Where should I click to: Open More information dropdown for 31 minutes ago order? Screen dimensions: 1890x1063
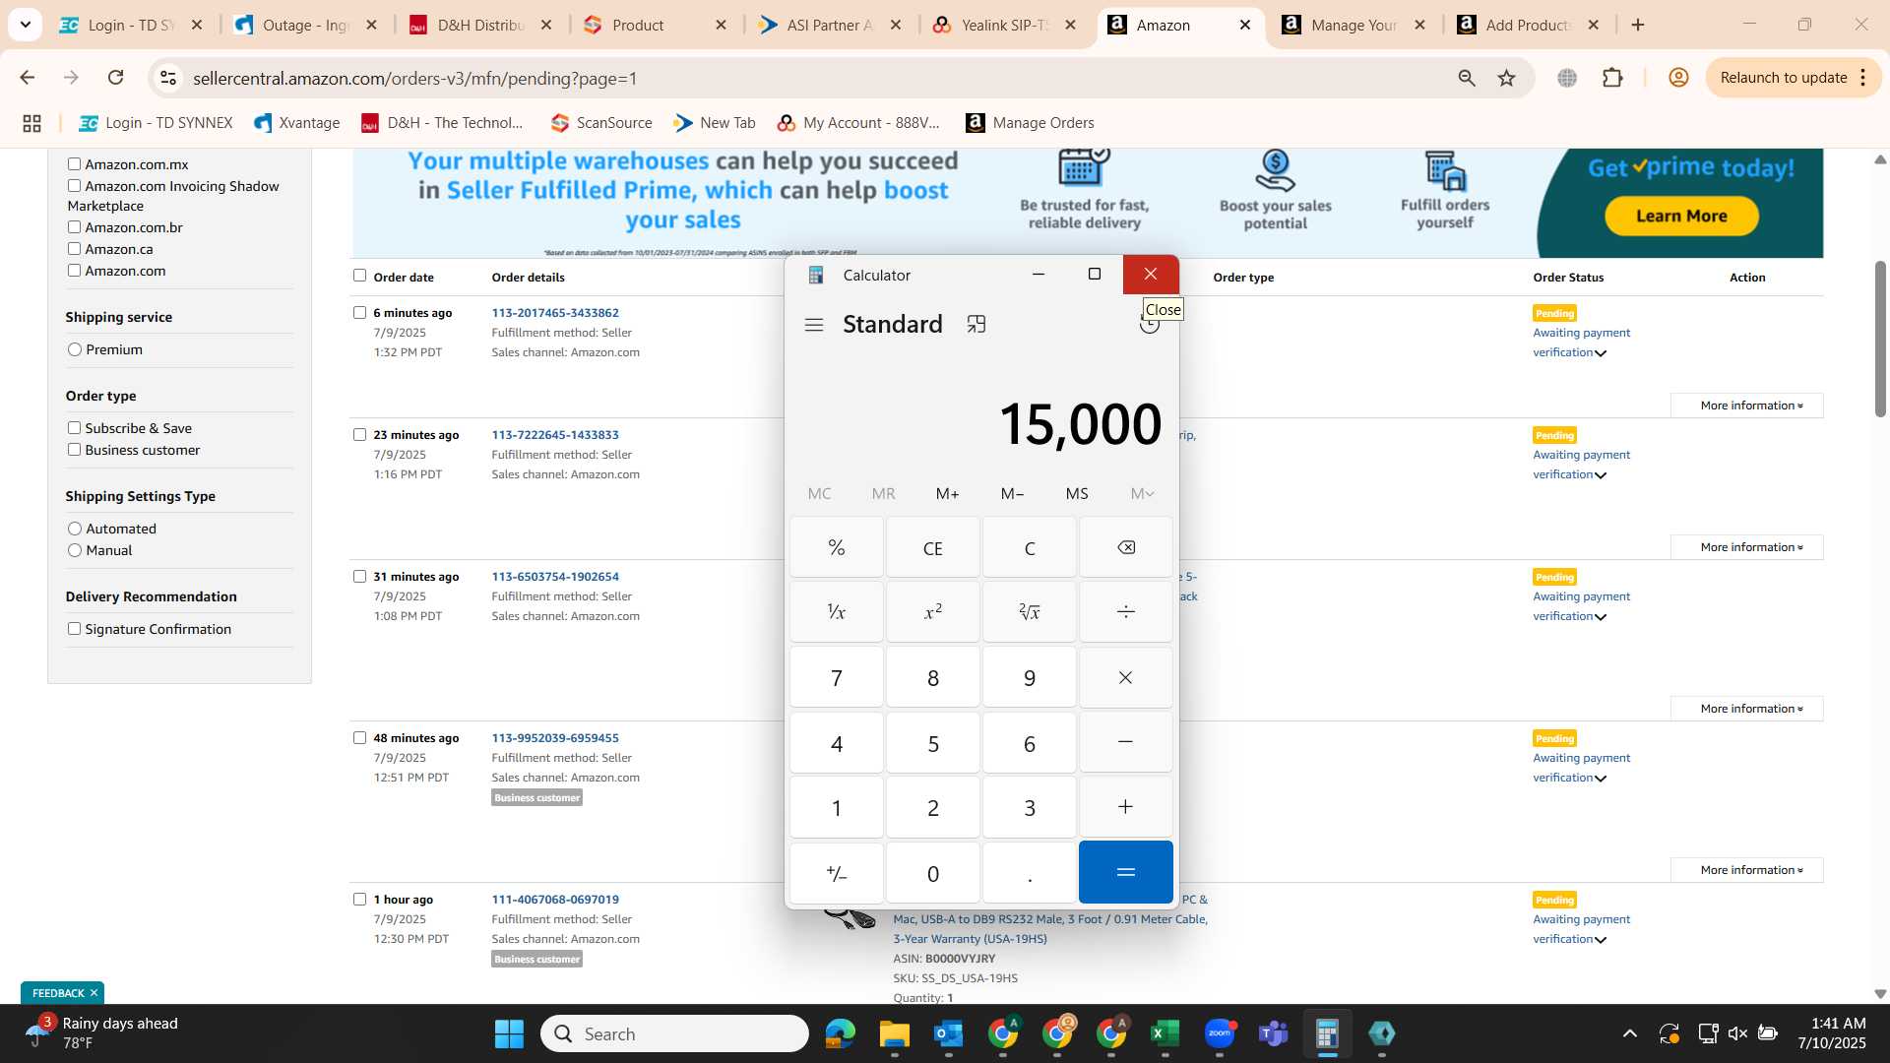pos(1747,709)
